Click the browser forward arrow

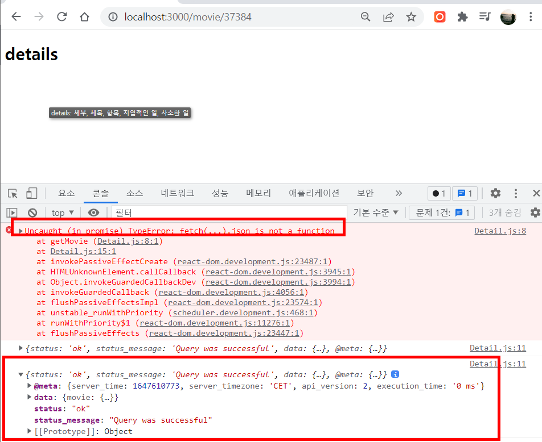[x=39, y=16]
